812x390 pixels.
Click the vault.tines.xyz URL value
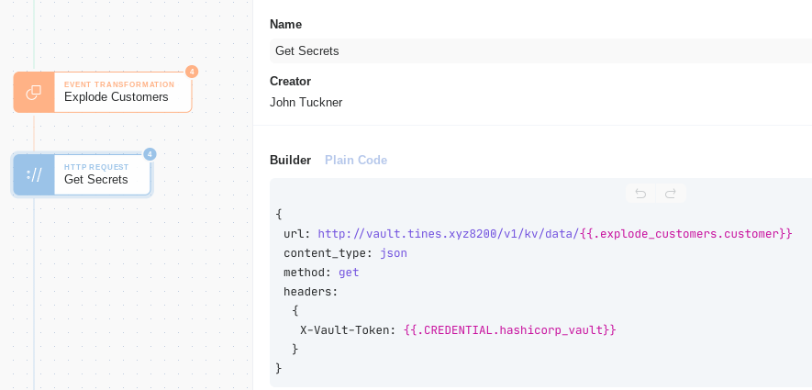pyautogui.click(x=449, y=234)
